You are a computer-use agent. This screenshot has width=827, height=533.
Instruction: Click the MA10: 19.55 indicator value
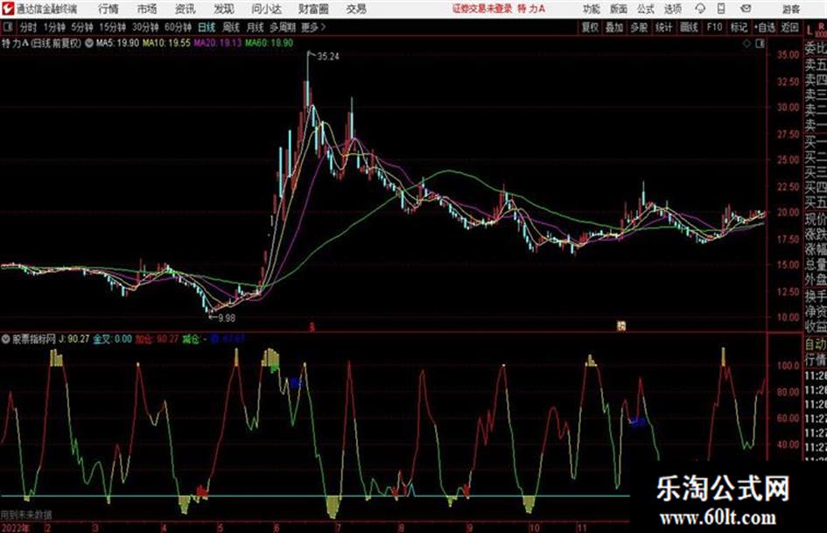[166, 43]
